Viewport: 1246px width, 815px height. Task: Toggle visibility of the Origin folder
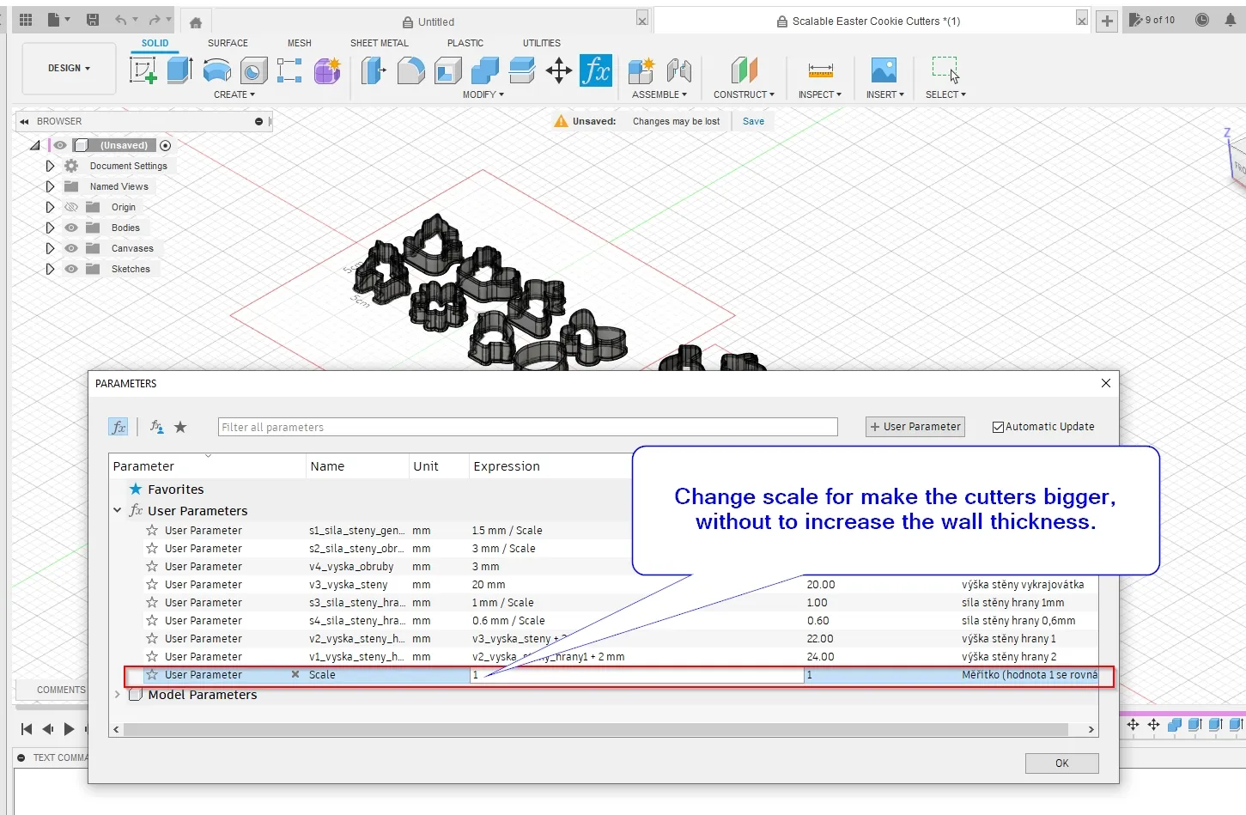[x=71, y=207]
